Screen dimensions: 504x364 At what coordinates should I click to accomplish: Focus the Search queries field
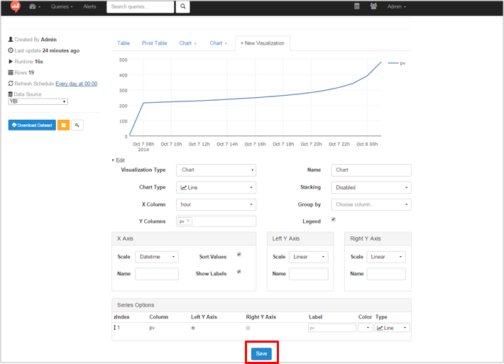tap(140, 6)
